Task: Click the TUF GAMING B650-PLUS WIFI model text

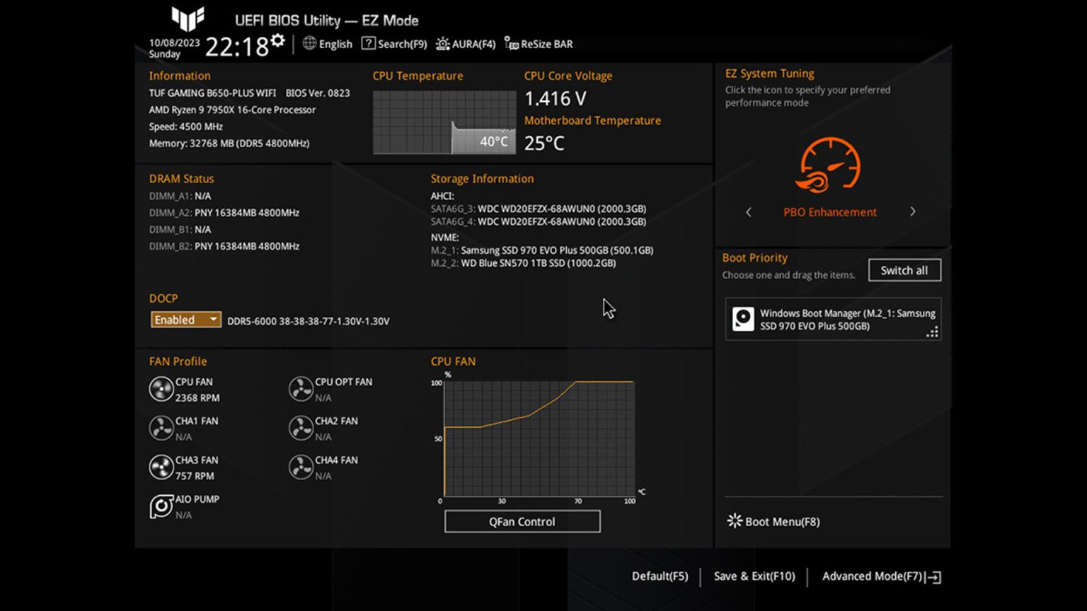Action: [212, 93]
